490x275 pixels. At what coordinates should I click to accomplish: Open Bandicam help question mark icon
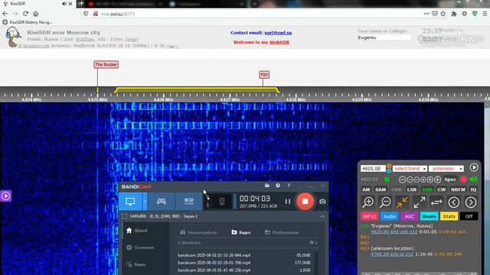pyautogui.click(x=289, y=186)
